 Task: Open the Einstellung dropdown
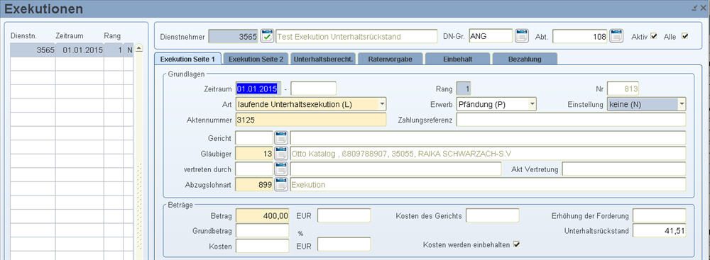click(x=682, y=104)
